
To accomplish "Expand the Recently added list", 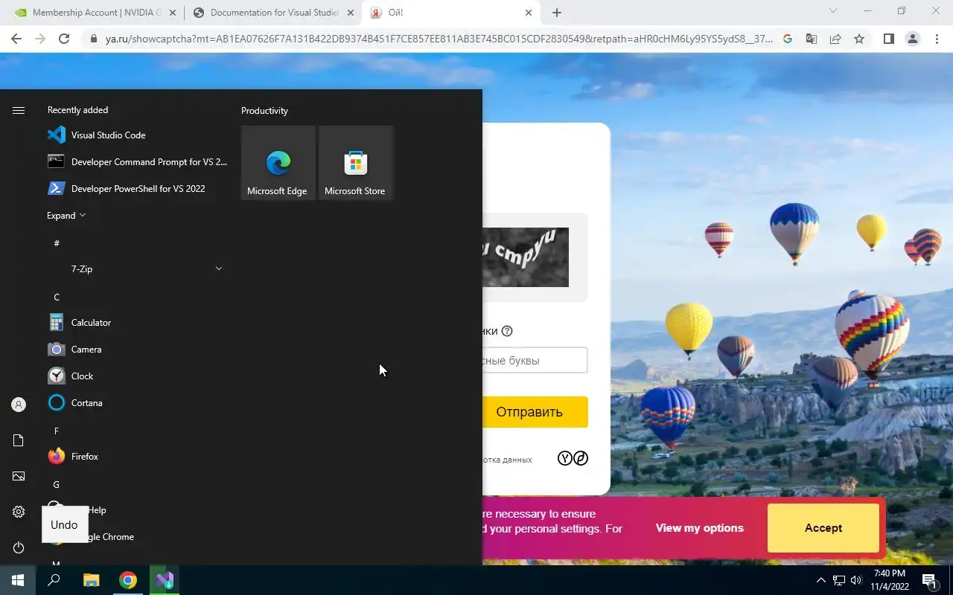I will [x=66, y=216].
